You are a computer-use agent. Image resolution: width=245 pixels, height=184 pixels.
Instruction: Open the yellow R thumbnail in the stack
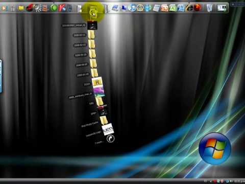[97, 82]
